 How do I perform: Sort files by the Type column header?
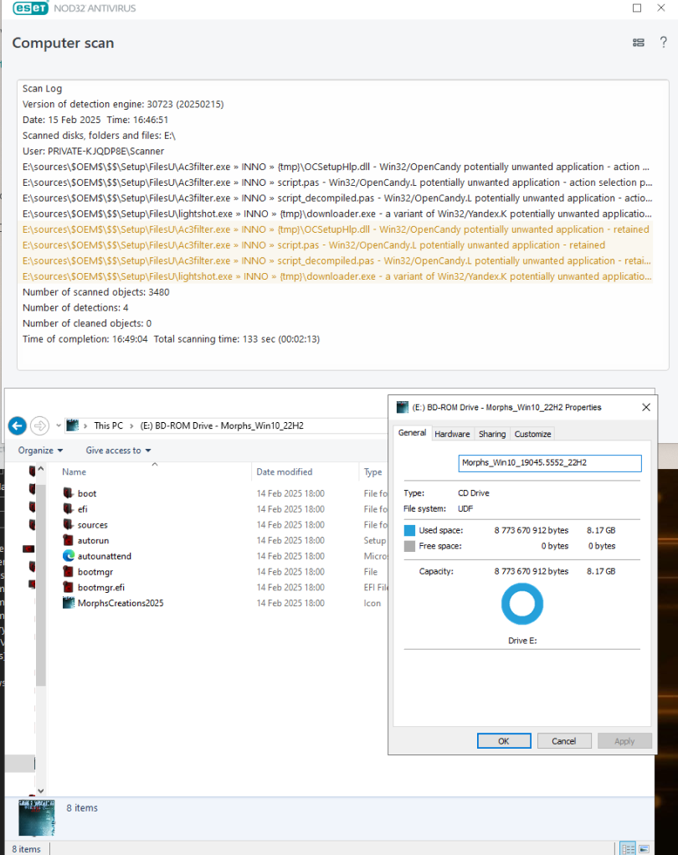point(372,471)
